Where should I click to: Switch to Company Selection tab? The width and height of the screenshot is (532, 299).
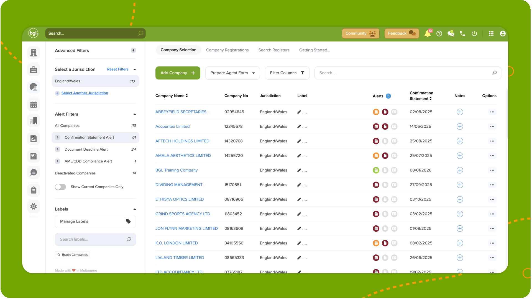[178, 50]
